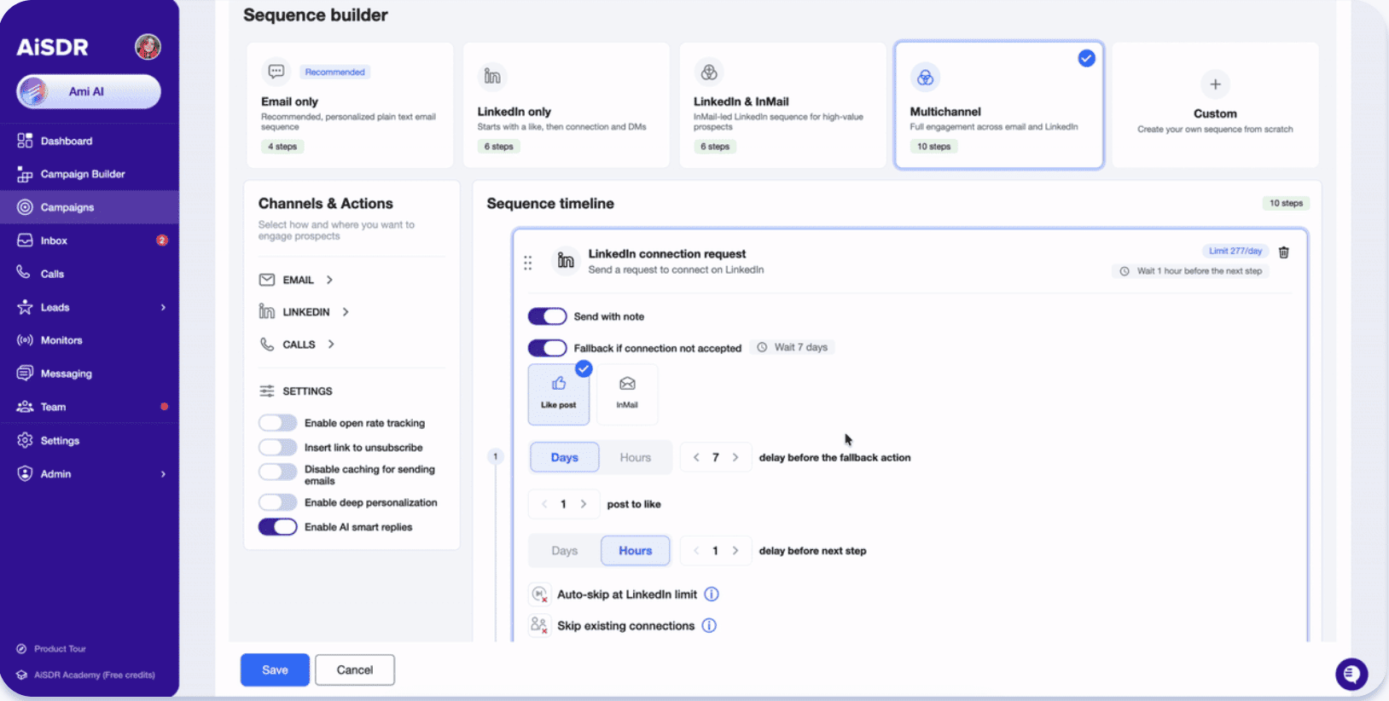Click the Settings gear icon in sidebar
The width and height of the screenshot is (1389, 701).
pos(25,440)
